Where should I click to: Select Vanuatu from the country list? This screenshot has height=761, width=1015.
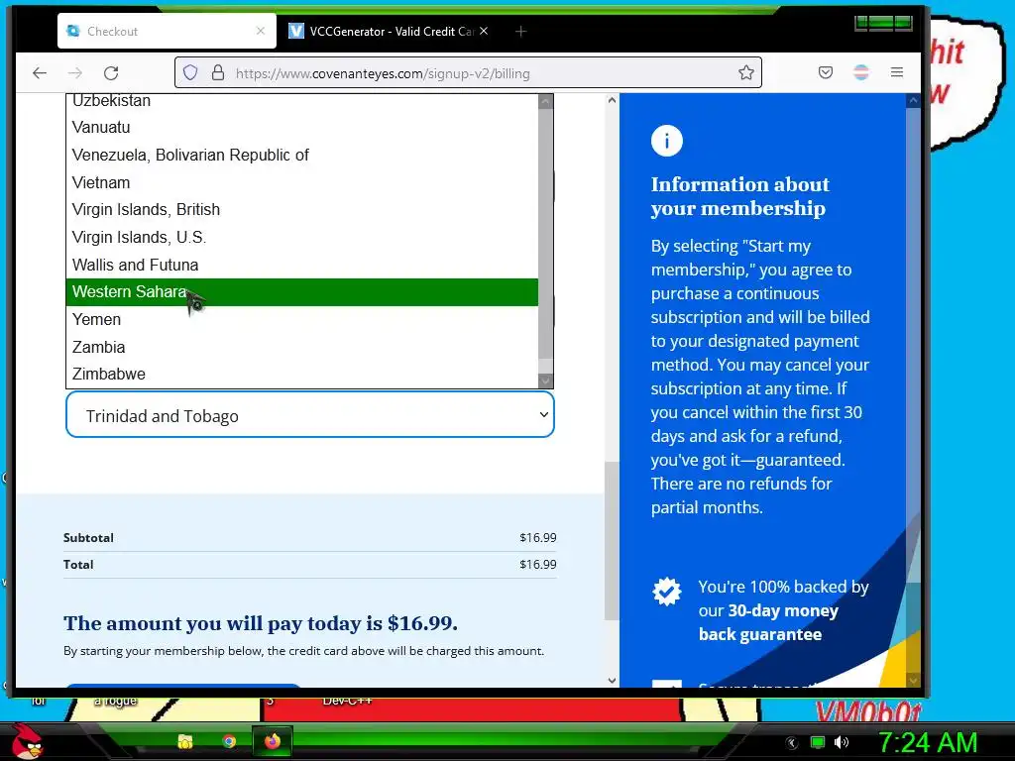[x=301, y=128]
